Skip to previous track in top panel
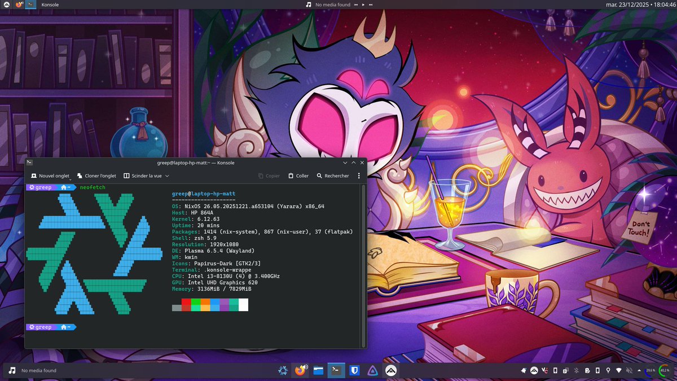The width and height of the screenshot is (677, 381). [357, 5]
